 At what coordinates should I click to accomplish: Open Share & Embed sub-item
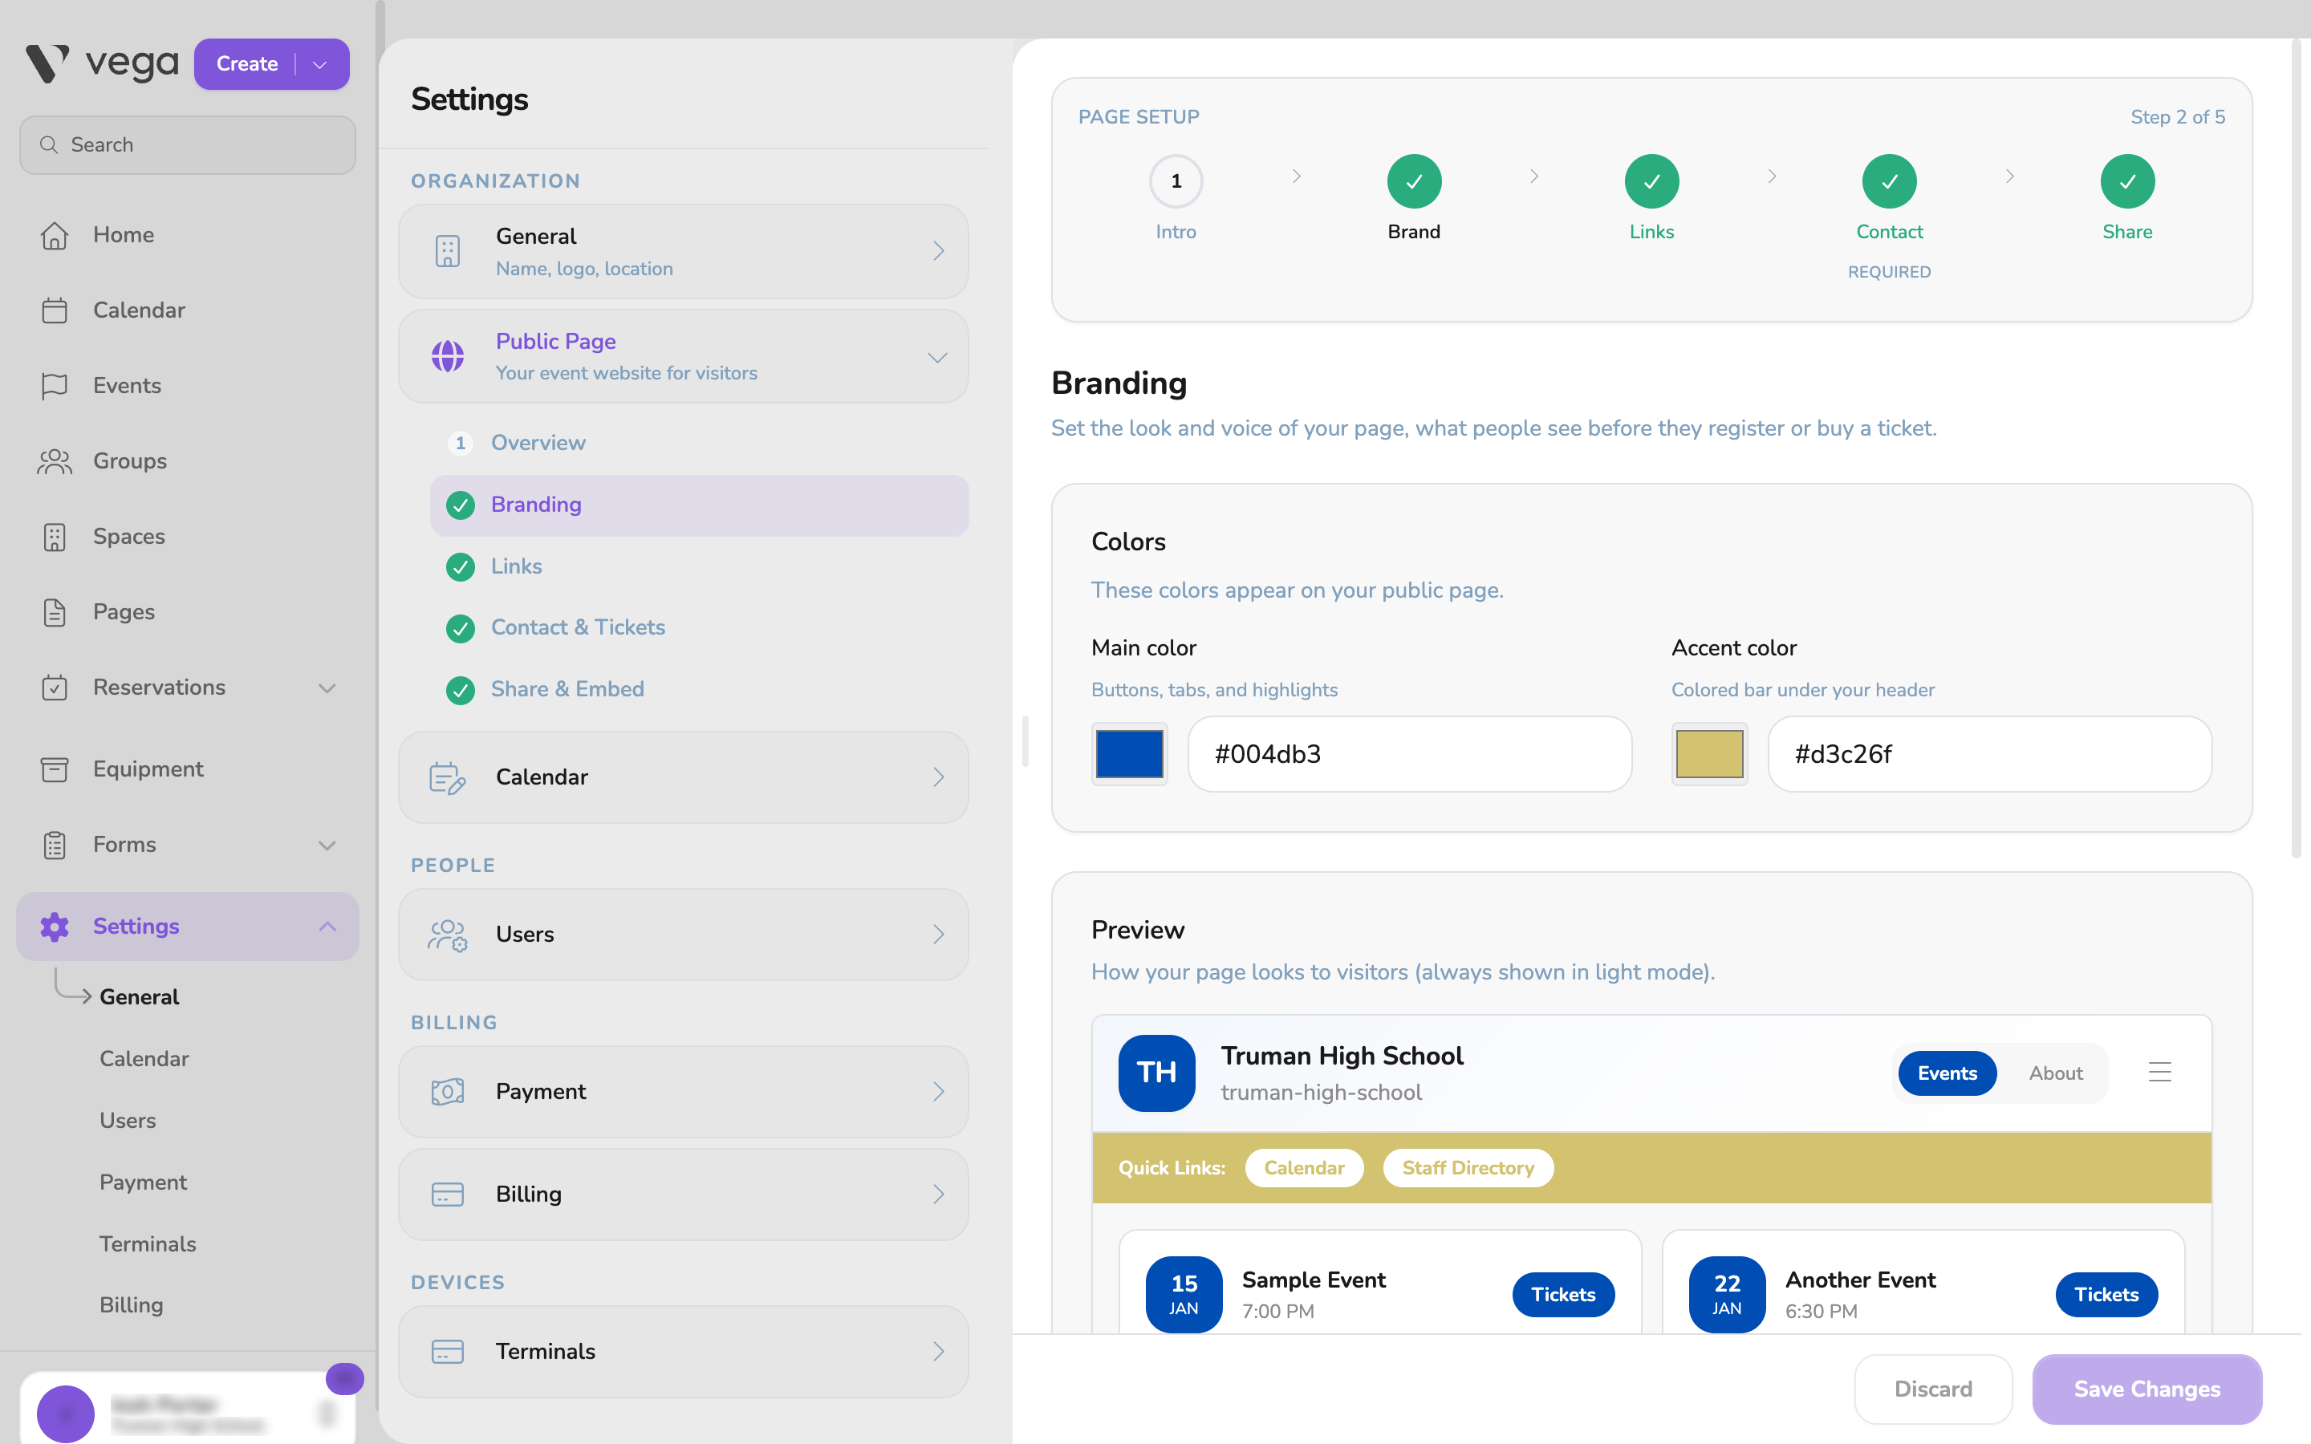699,690
